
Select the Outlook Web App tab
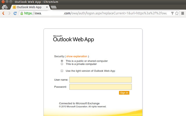click(x=30, y=7)
